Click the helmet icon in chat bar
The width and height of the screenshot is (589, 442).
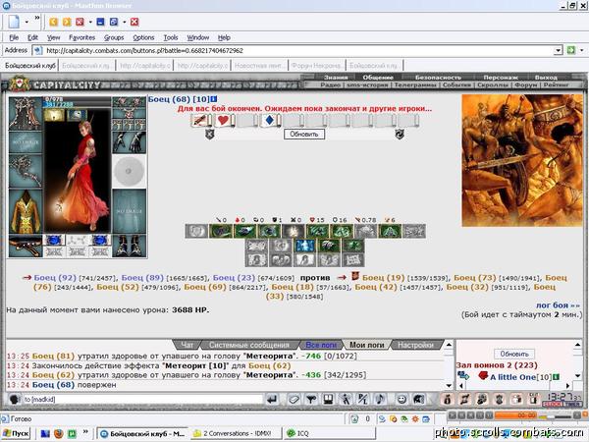(x=419, y=399)
